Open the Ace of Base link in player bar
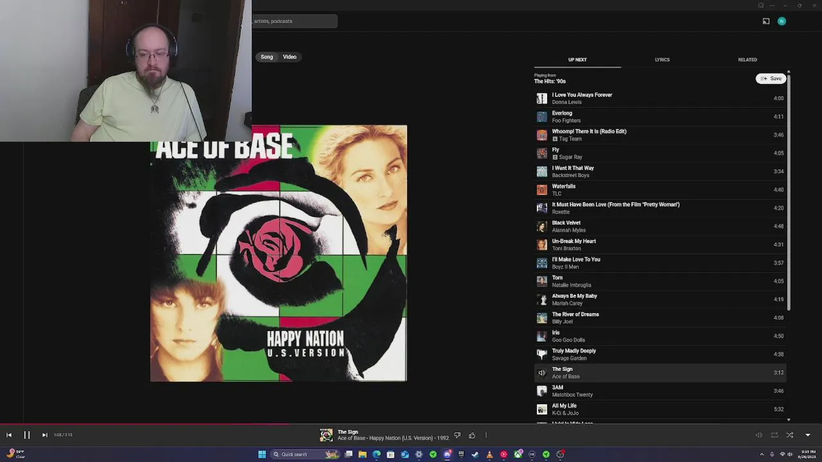822x462 pixels. coord(351,438)
